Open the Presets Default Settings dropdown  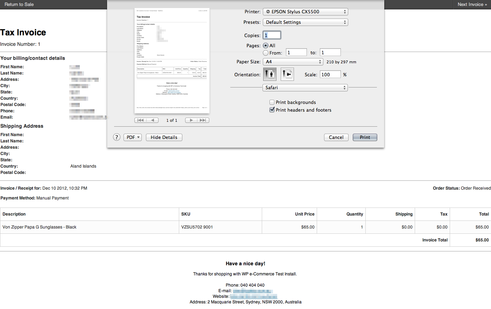[x=306, y=22]
